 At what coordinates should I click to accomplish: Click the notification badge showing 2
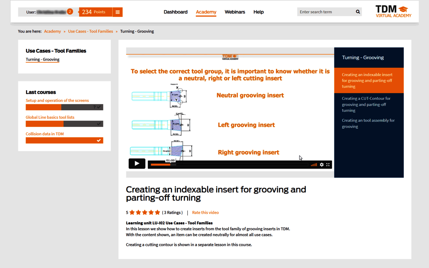tap(70, 11)
